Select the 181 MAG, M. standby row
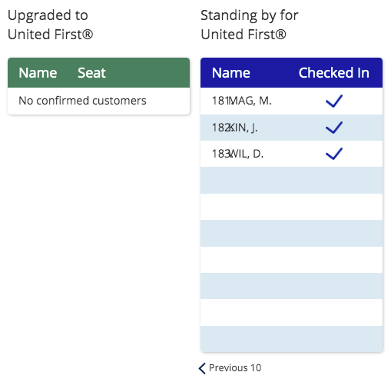This screenshot has height=382, width=391. click(x=291, y=101)
